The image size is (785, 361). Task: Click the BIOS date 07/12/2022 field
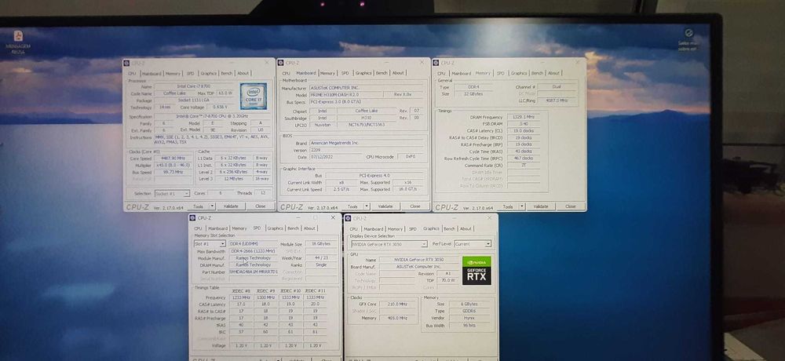tap(333, 157)
